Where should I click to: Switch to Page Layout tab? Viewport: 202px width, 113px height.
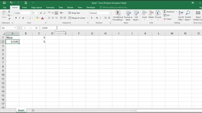[x=37, y=8]
